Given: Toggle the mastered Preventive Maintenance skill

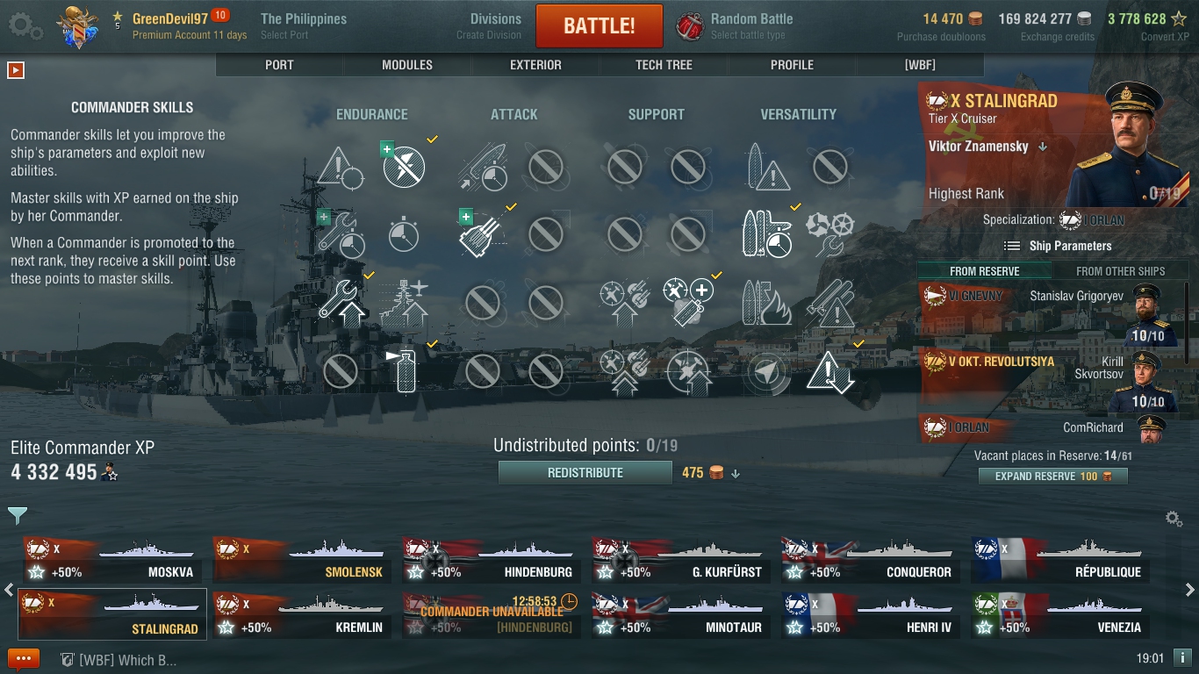Looking at the screenshot, I should 404,167.
